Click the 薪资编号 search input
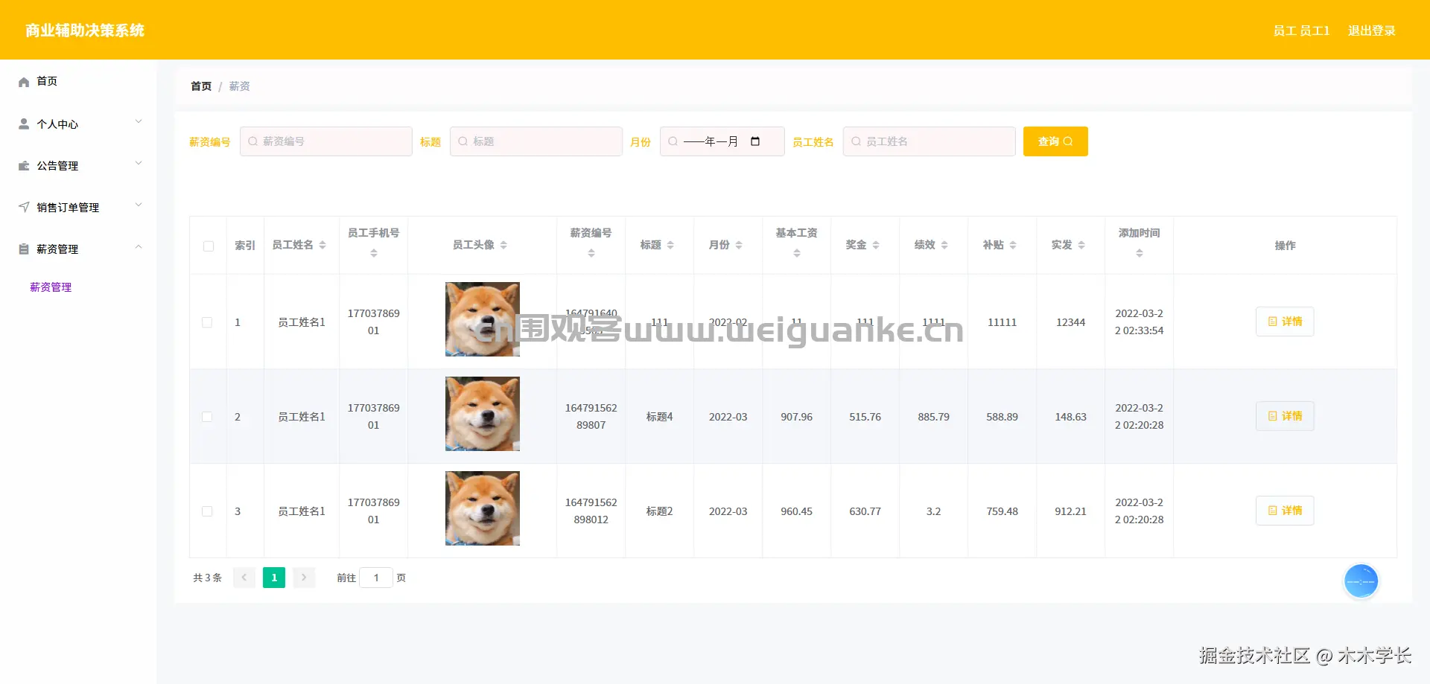The image size is (1430, 684). point(326,141)
